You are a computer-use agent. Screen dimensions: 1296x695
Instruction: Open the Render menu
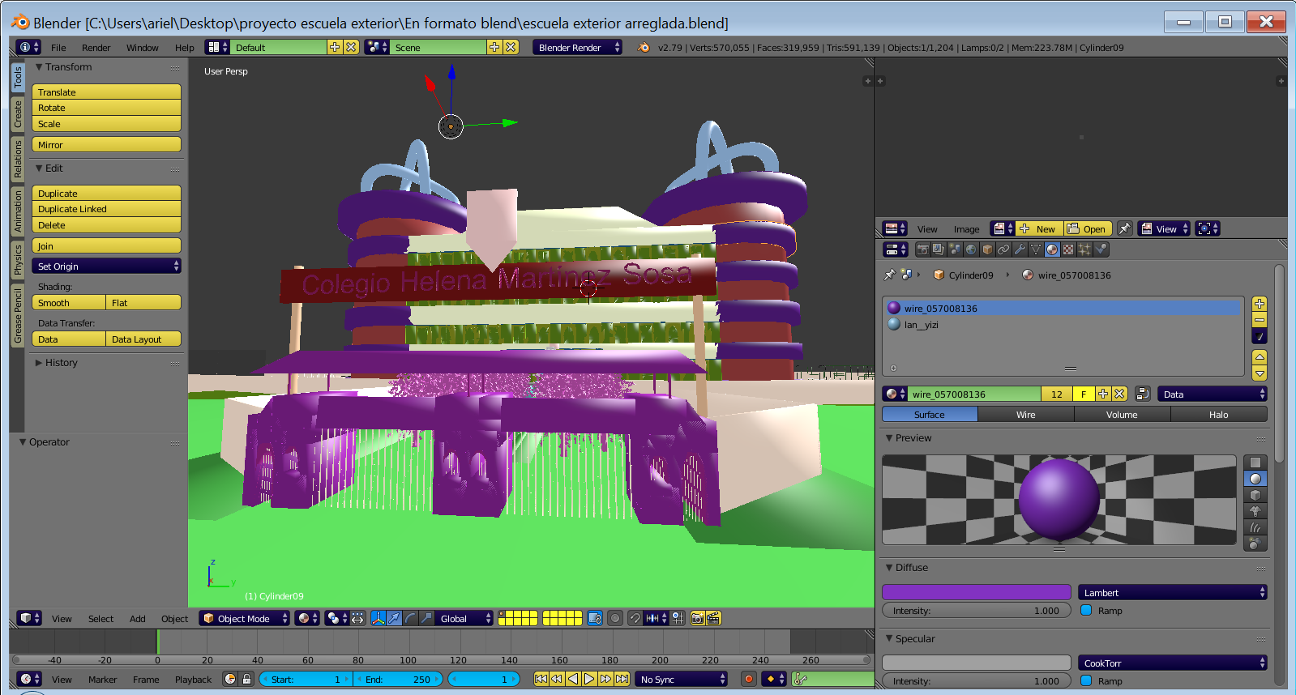(x=96, y=47)
